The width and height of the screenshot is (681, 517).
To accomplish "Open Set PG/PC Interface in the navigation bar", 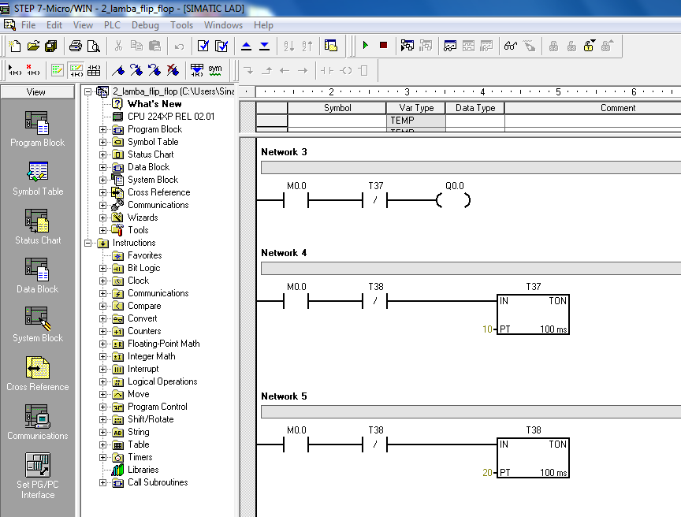I will click(38, 476).
